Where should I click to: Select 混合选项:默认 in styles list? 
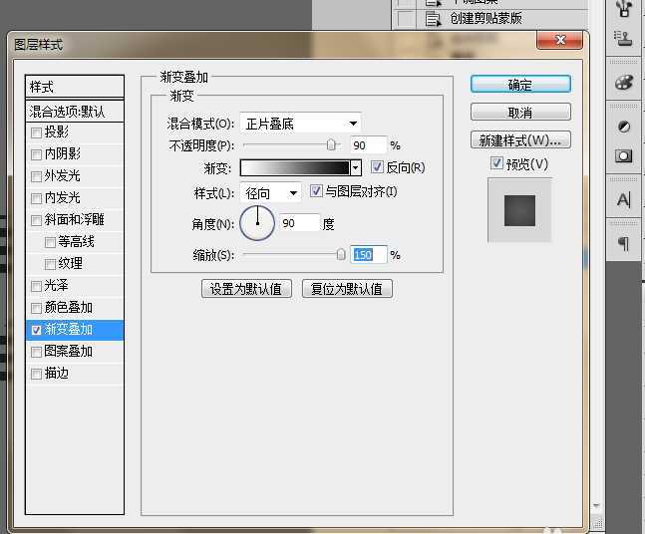75,112
